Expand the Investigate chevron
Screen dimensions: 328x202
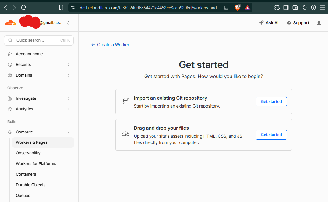tap(69, 98)
